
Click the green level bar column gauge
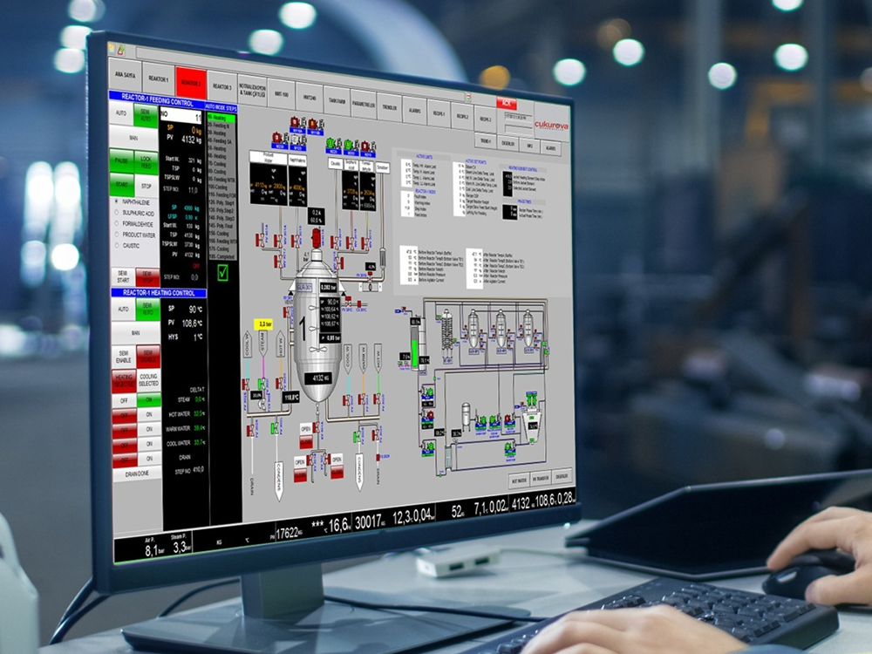(x=414, y=344)
